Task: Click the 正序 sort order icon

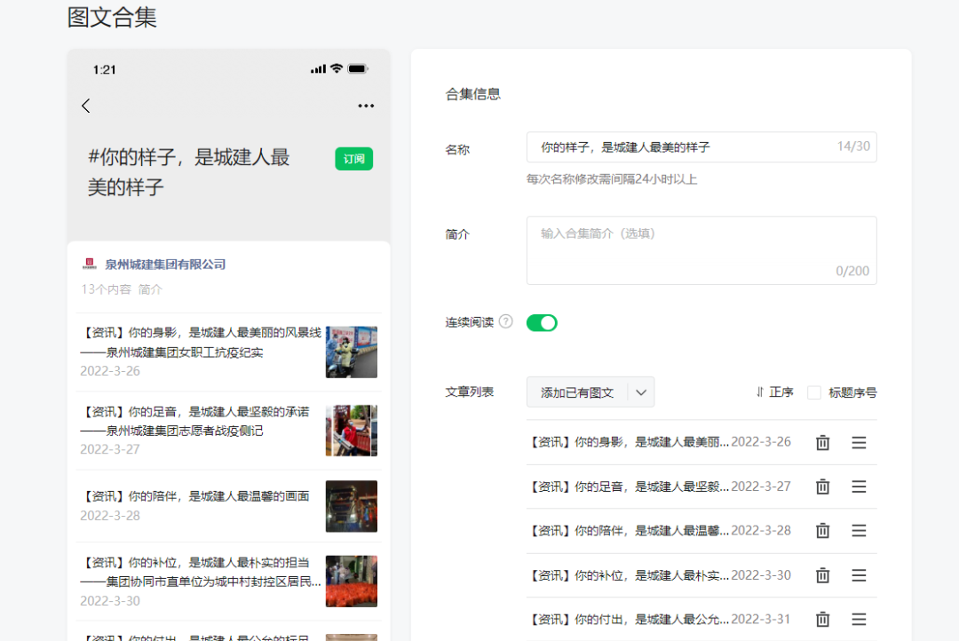Action: pos(761,392)
